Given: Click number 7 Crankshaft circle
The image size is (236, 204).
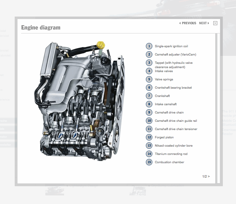Looking at the screenshot, I should [x=149, y=96].
